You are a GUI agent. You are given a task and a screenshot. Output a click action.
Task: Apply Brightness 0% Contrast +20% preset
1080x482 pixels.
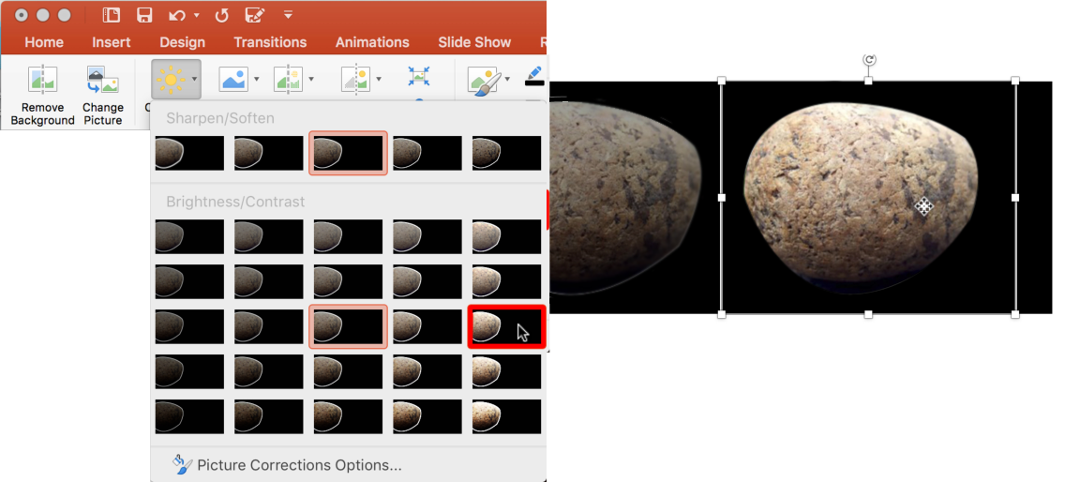tap(348, 372)
